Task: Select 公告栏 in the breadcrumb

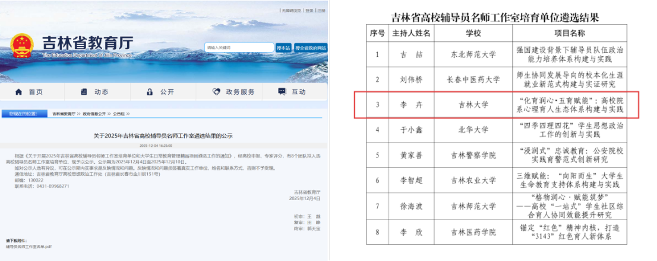Action: click(x=119, y=114)
